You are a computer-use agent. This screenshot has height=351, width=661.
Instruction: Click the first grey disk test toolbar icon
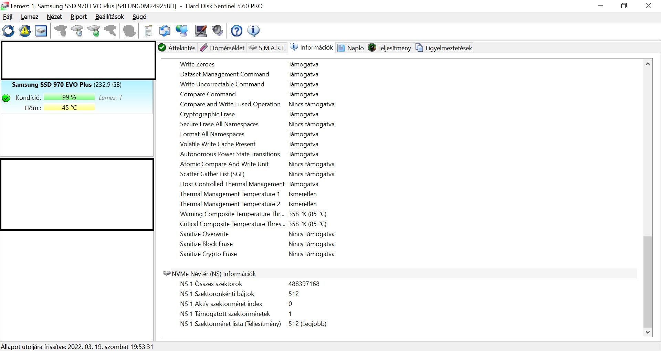(x=61, y=31)
